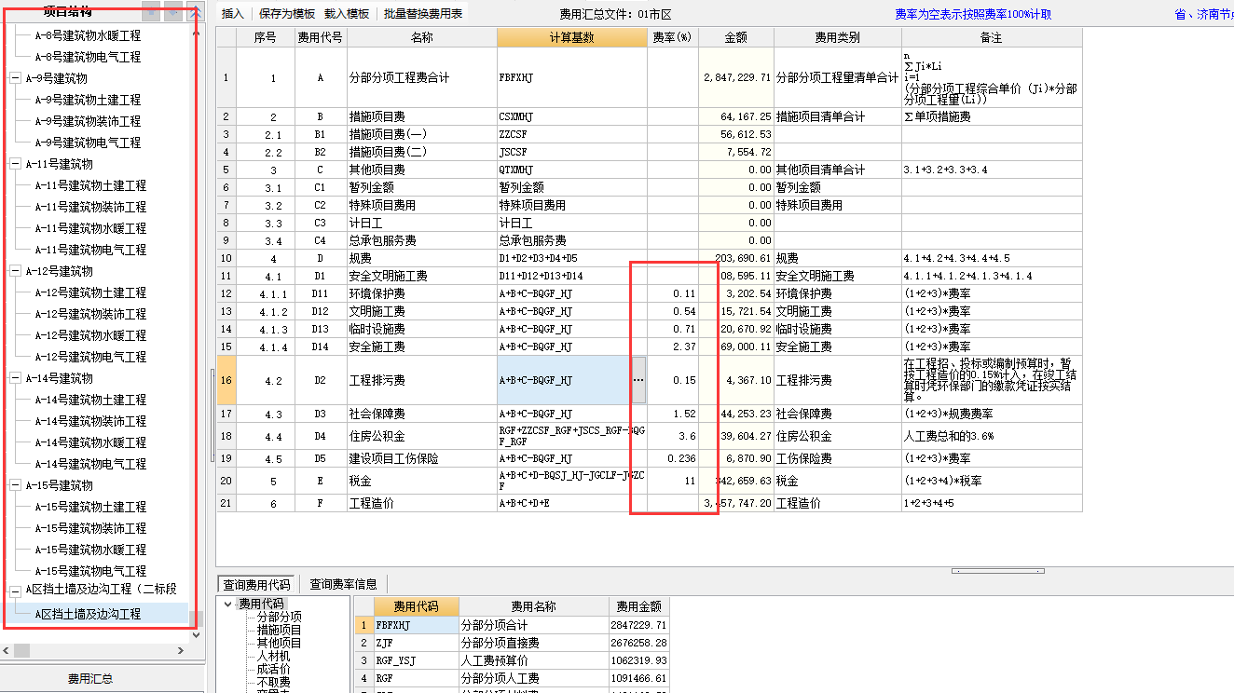Viewport: 1234px width, 693px height.
Task: Click the 费用代码 column header in bottom table
Action: coord(416,606)
